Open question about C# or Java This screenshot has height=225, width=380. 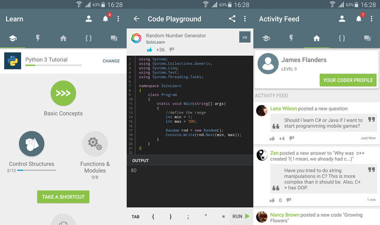(323, 123)
